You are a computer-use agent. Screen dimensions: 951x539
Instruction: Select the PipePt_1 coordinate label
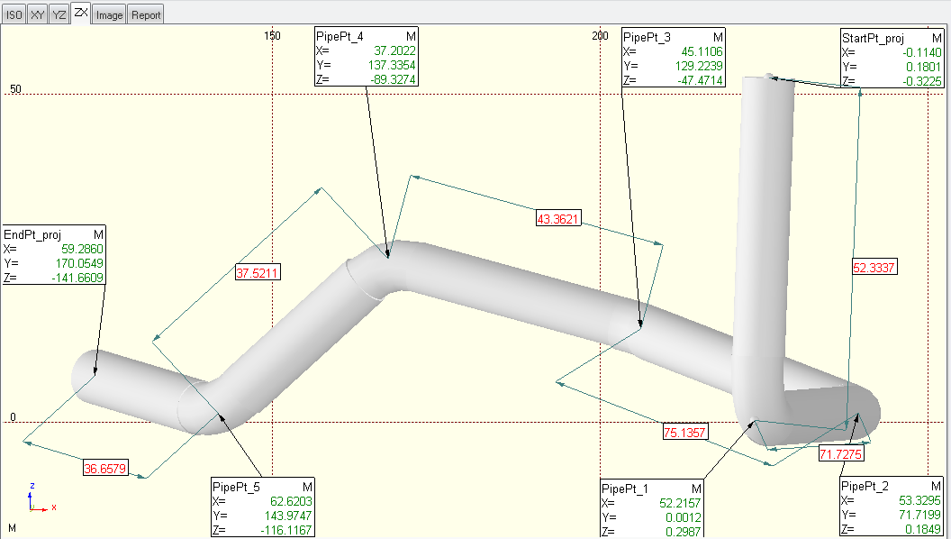pos(651,509)
